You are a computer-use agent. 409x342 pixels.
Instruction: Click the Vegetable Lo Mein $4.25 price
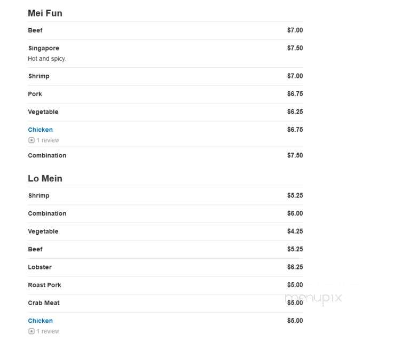coord(295,231)
